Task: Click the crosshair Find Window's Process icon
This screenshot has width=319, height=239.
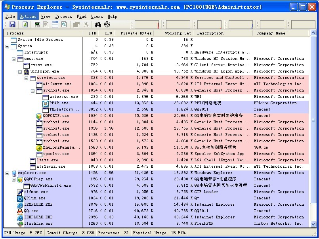Action: coord(107,25)
